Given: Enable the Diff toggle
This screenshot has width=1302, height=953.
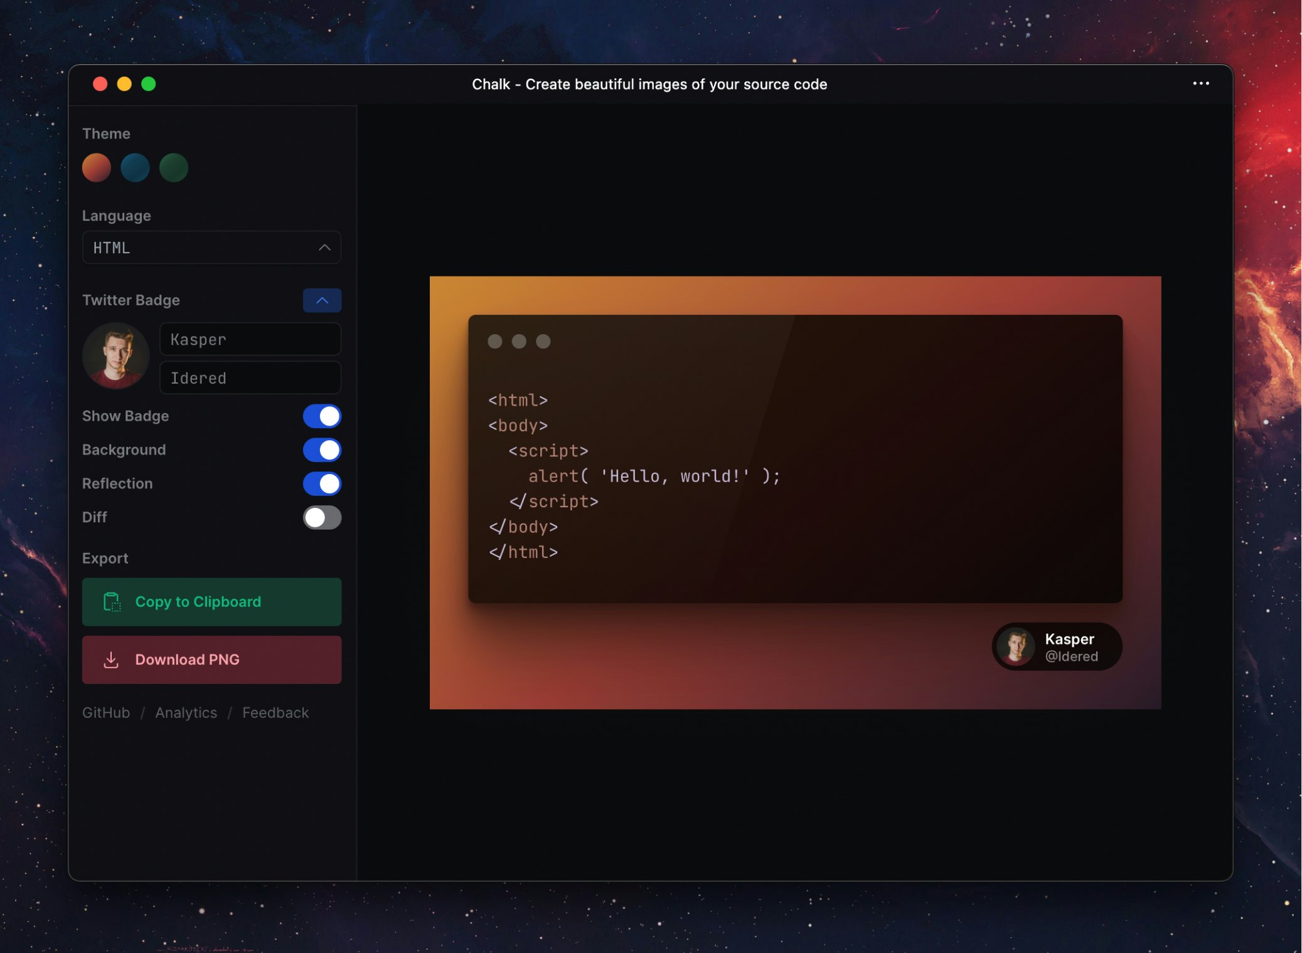Looking at the screenshot, I should pyautogui.click(x=322, y=518).
